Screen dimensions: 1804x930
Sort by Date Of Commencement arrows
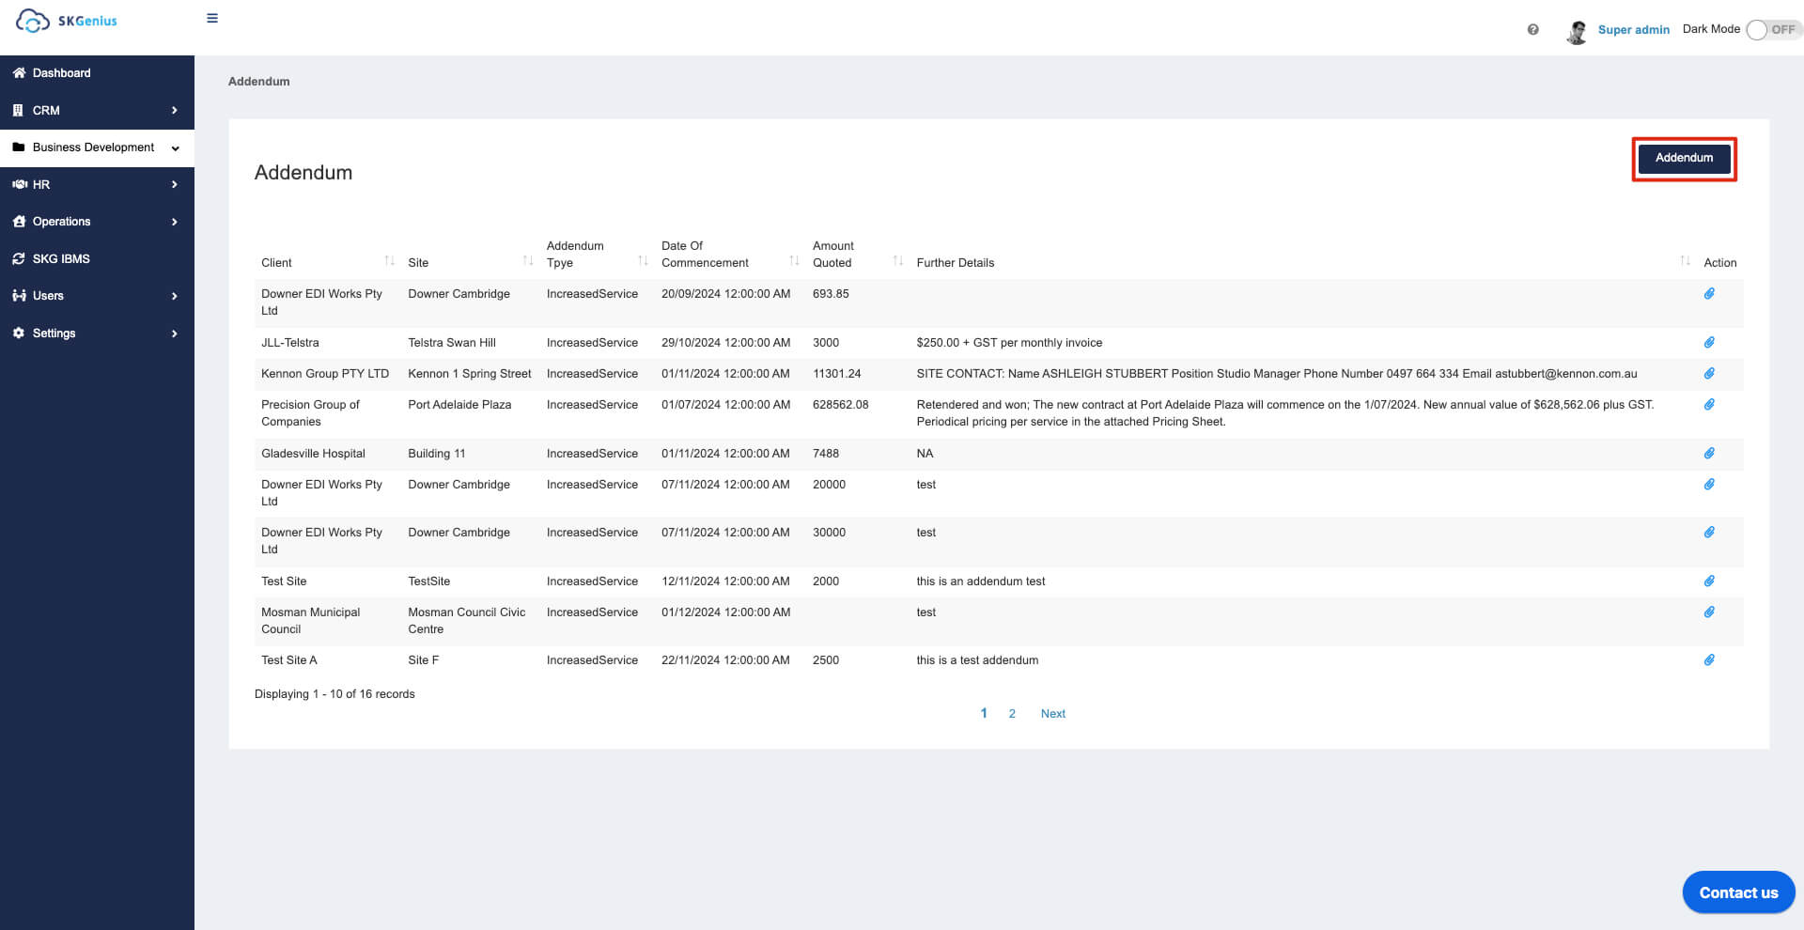794,260
